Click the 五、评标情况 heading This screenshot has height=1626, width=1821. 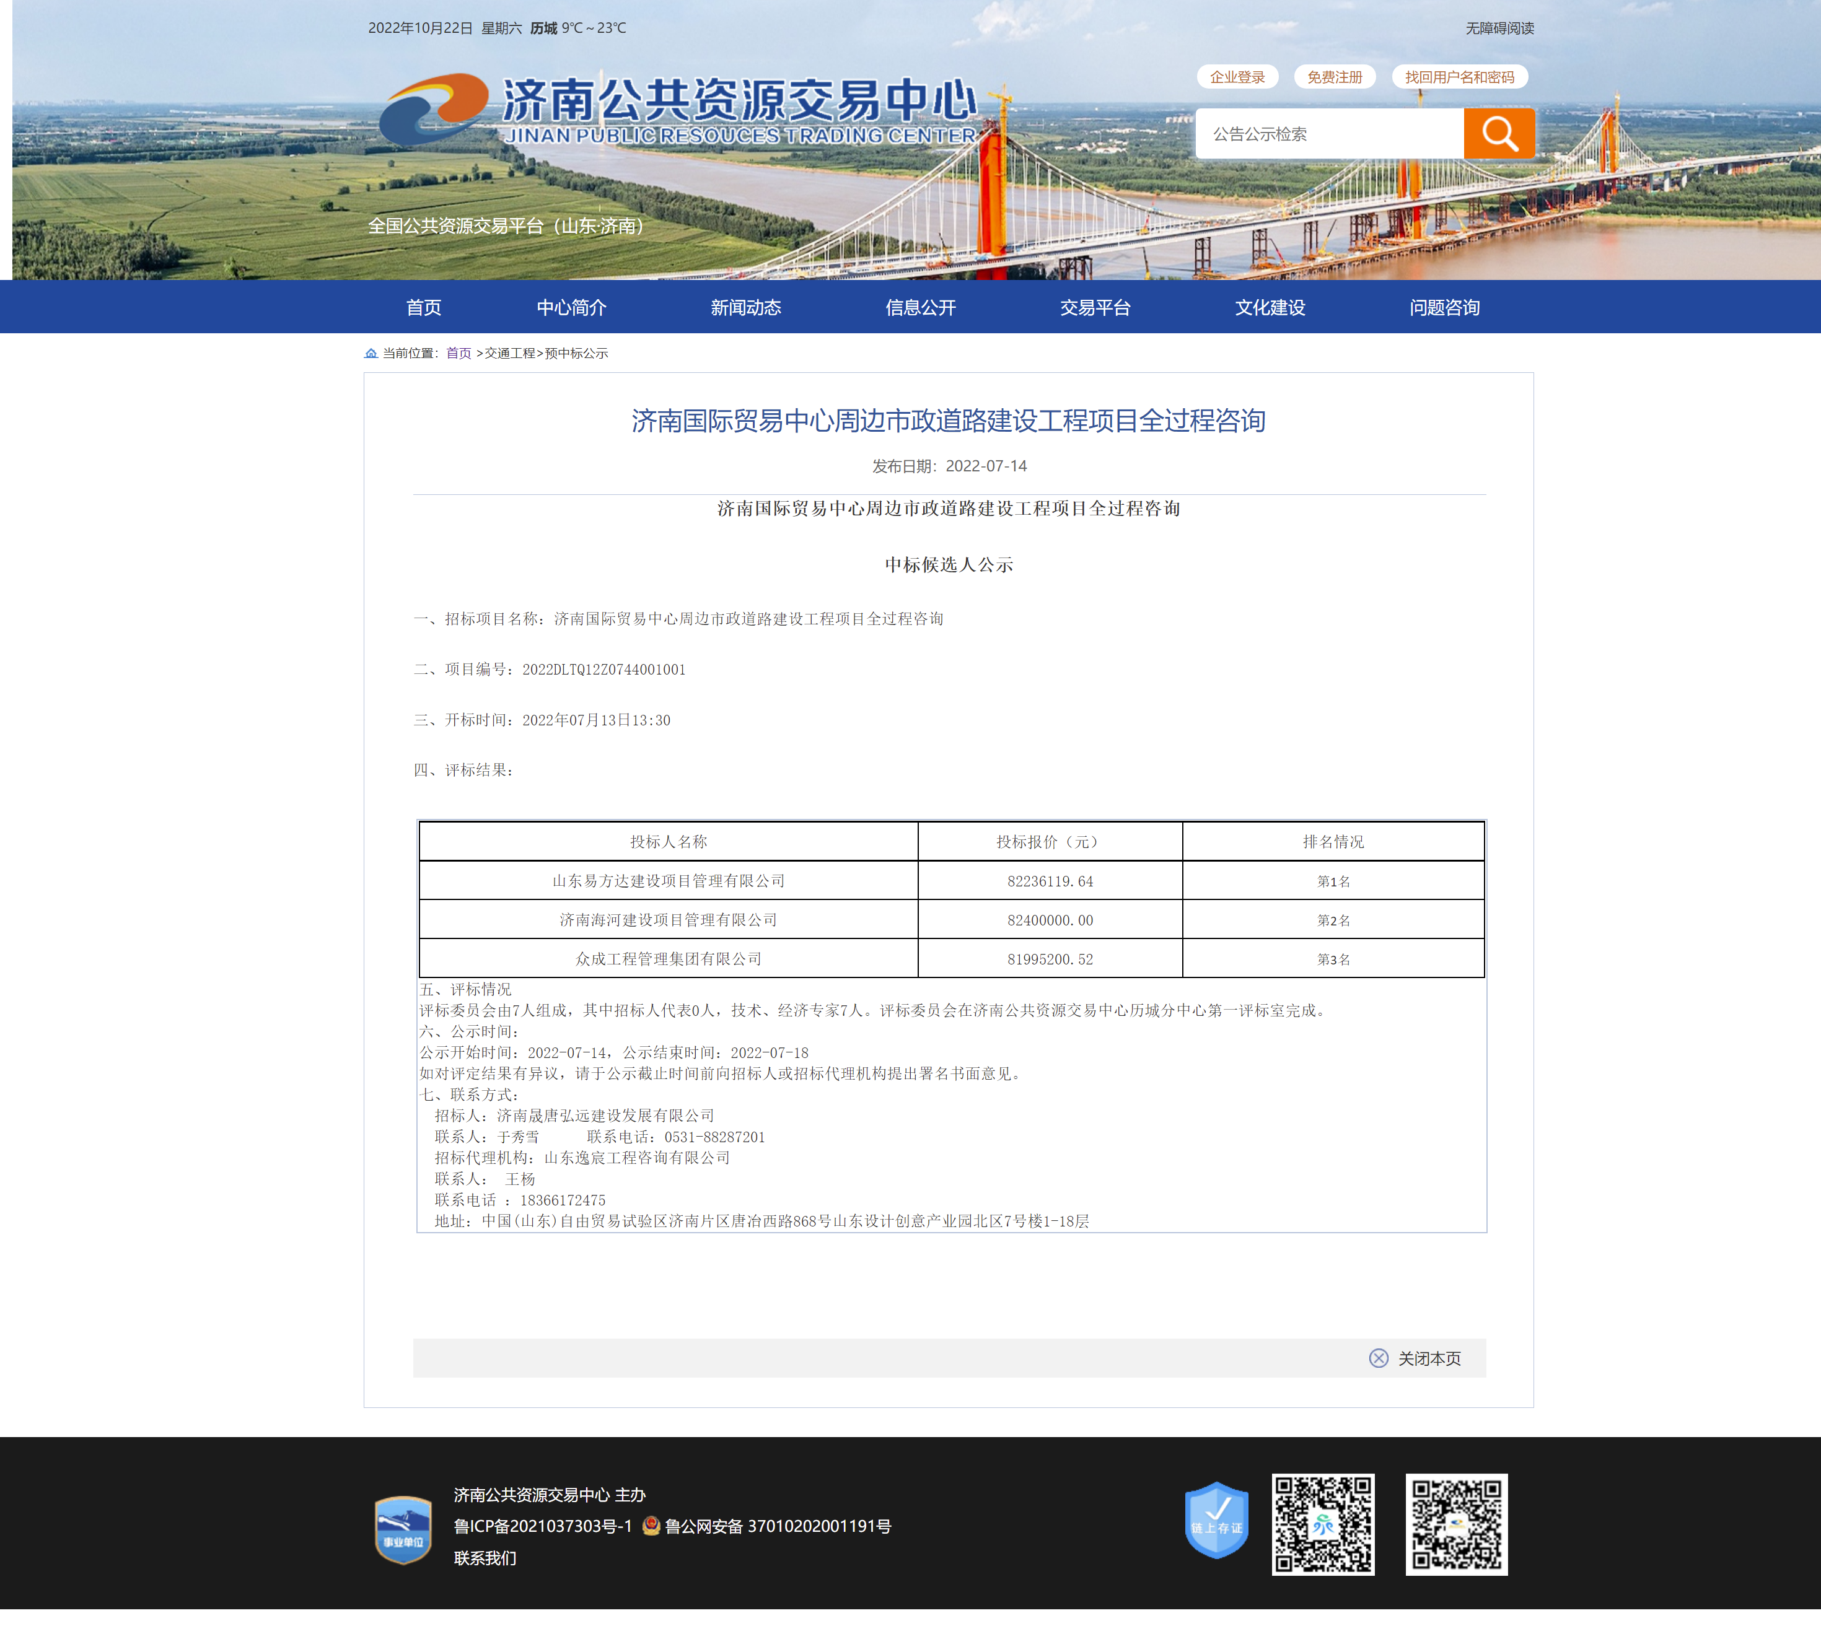465,989
